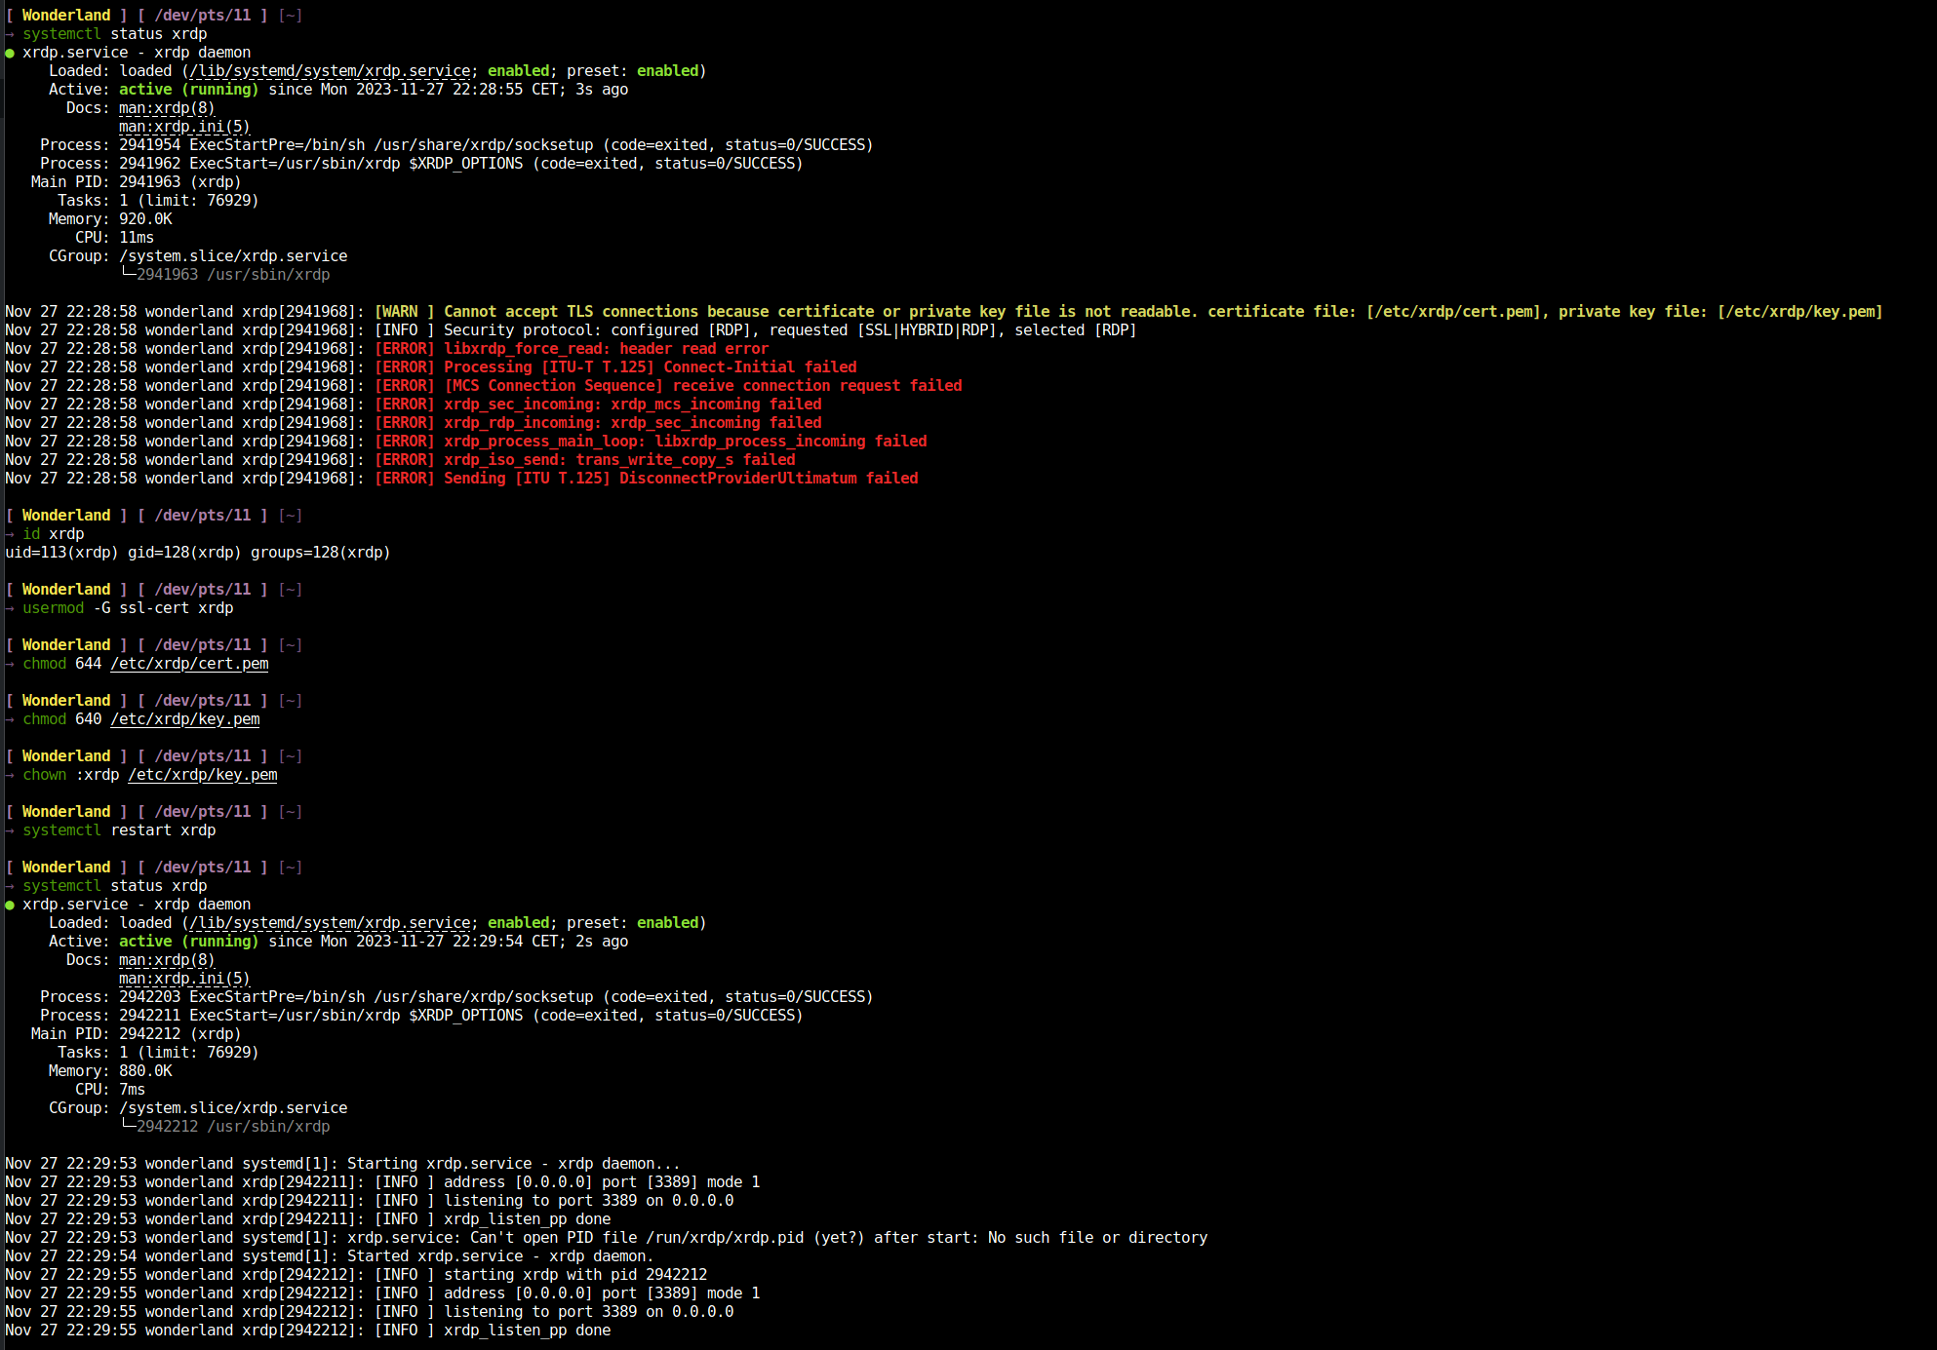Image resolution: width=1937 pixels, height=1350 pixels.
Task: Click '[MCS Connection Sequence] receive connection request failed'
Action: coord(702,386)
